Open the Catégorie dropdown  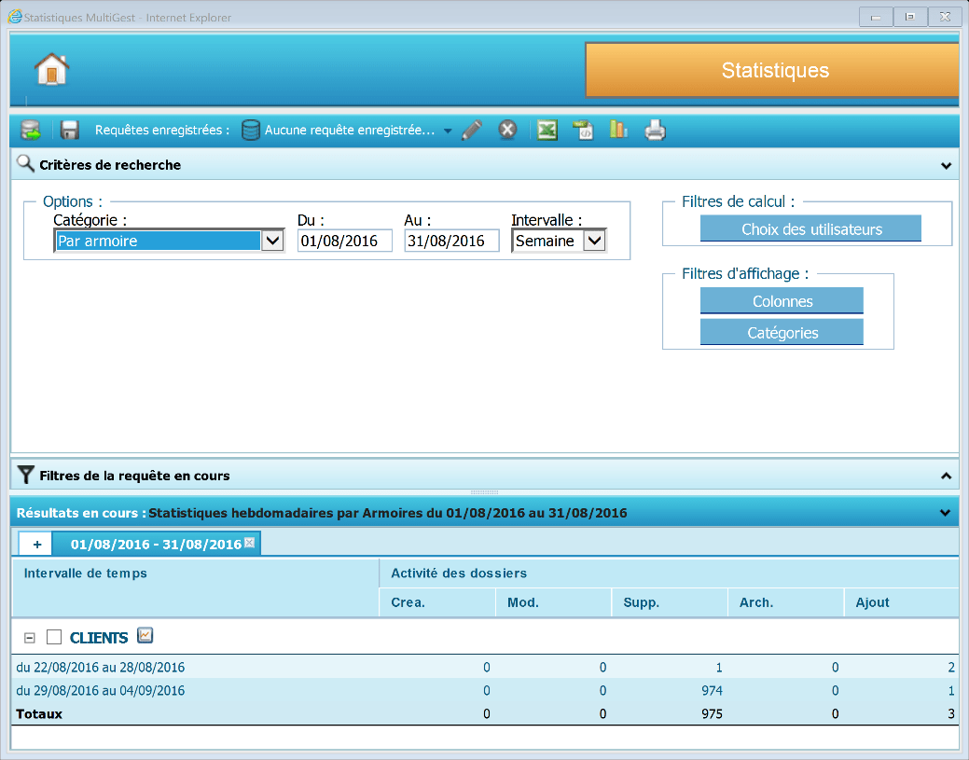pos(272,241)
